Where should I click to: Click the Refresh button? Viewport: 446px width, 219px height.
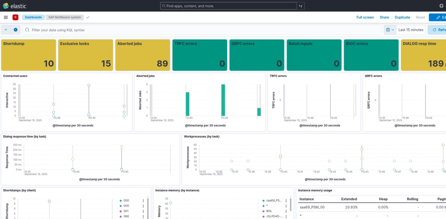437,30
